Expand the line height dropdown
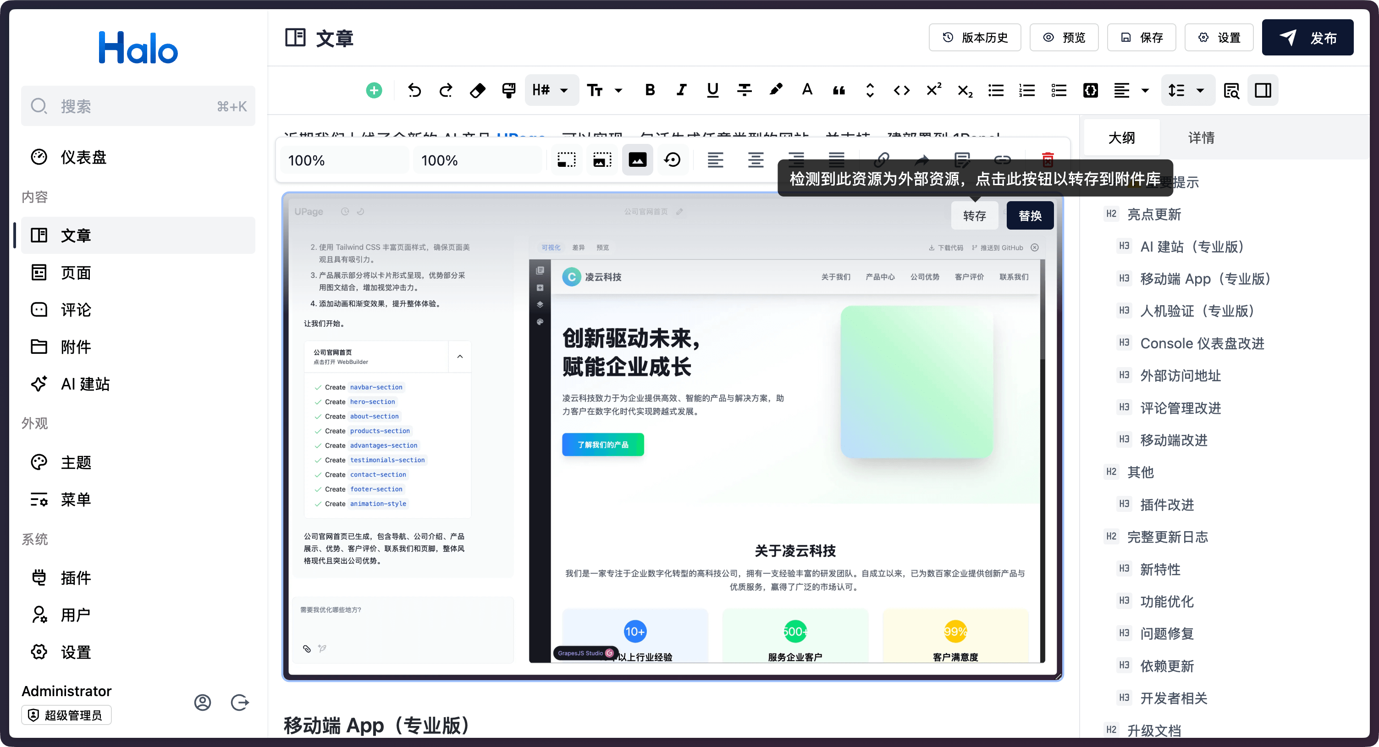The width and height of the screenshot is (1379, 747). (x=1186, y=90)
